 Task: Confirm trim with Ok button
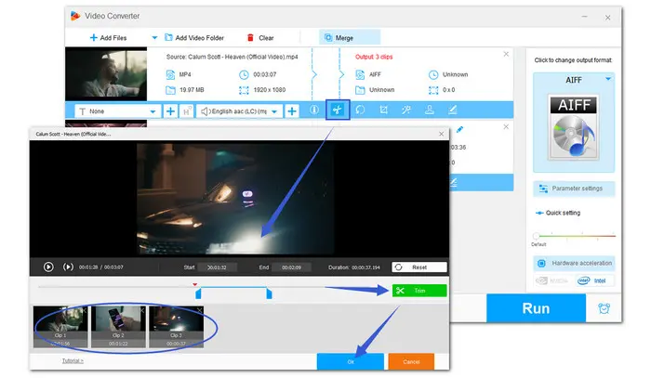(351, 361)
